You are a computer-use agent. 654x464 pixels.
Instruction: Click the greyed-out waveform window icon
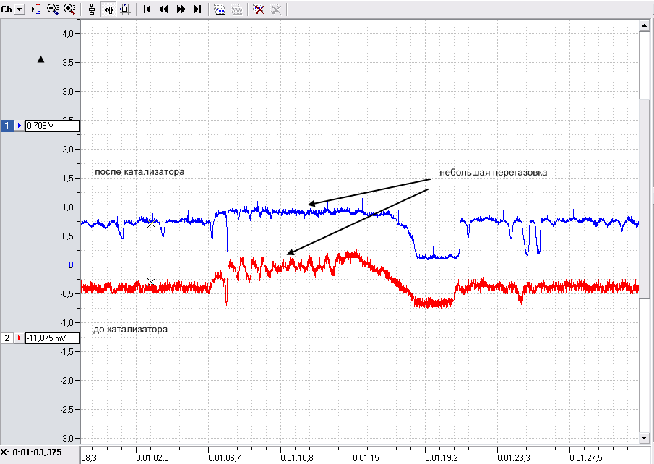pyautogui.click(x=236, y=9)
